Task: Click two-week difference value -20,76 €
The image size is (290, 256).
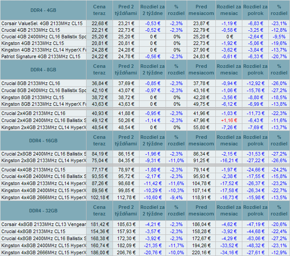Action: [x=153, y=252]
